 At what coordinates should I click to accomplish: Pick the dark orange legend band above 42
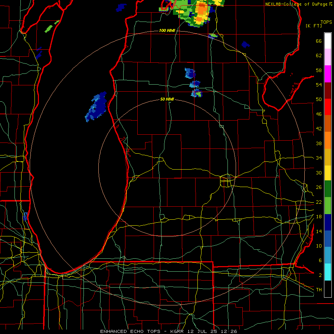[x=328, y=124]
